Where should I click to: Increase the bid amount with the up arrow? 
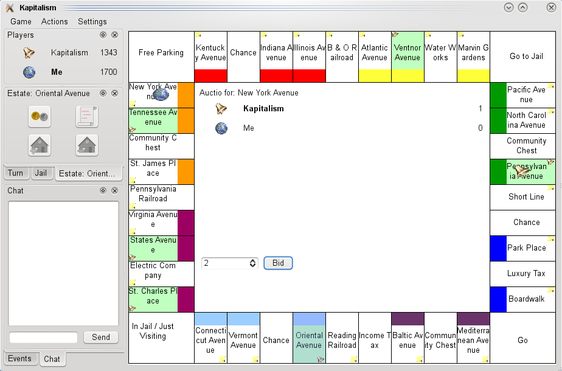pos(252,260)
